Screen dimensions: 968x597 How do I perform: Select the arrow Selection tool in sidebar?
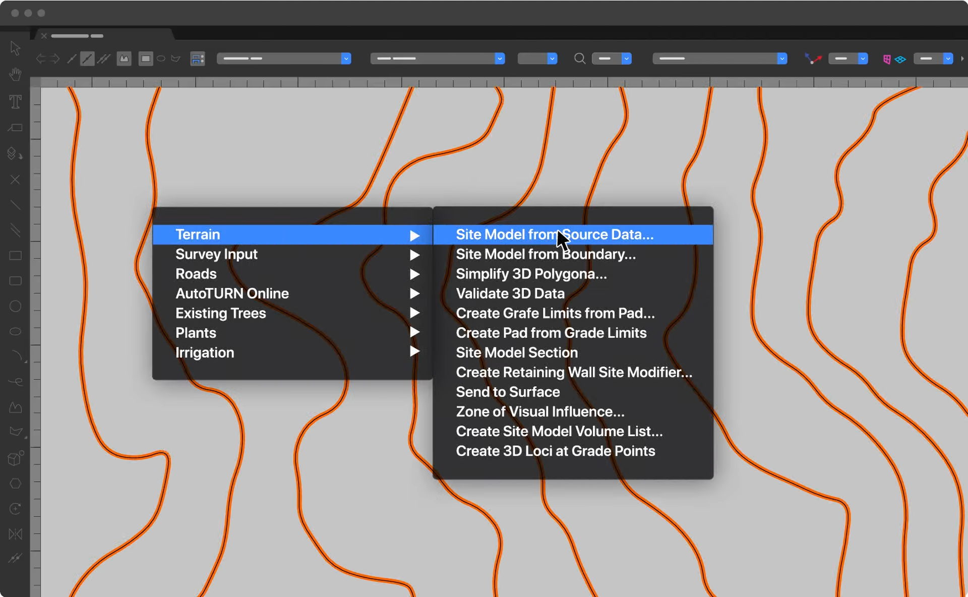(x=15, y=48)
